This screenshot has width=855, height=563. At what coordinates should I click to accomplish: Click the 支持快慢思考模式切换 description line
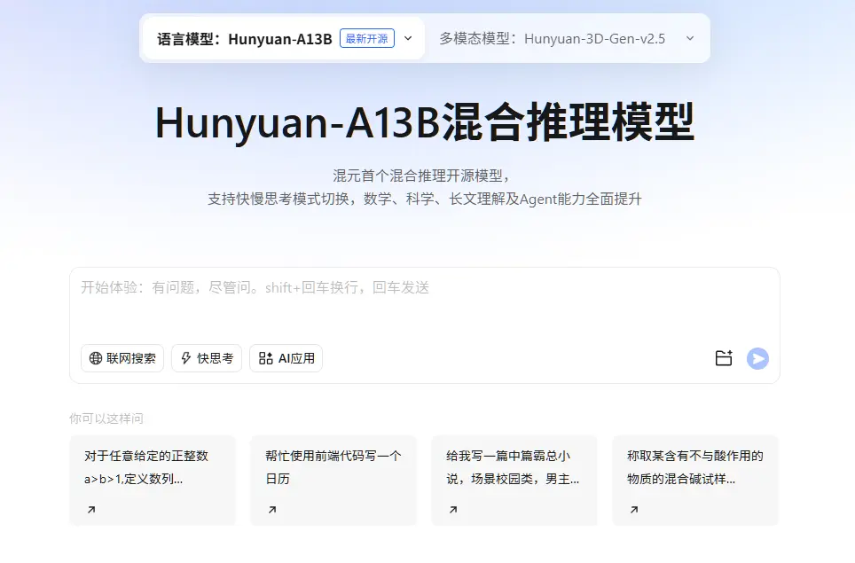(424, 199)
